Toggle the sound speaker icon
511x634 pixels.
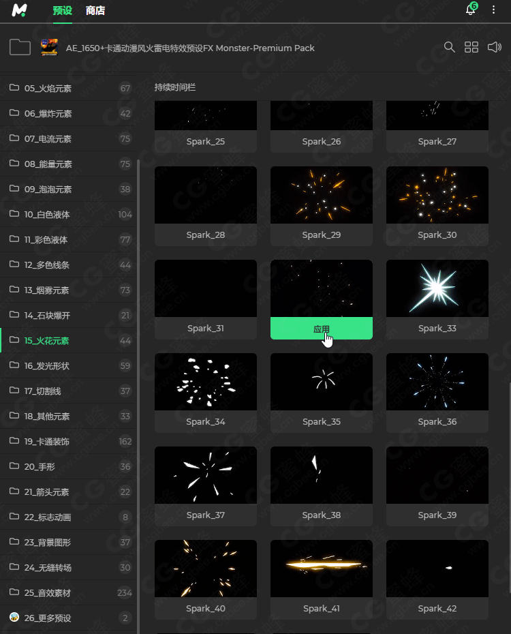point(495,47)
